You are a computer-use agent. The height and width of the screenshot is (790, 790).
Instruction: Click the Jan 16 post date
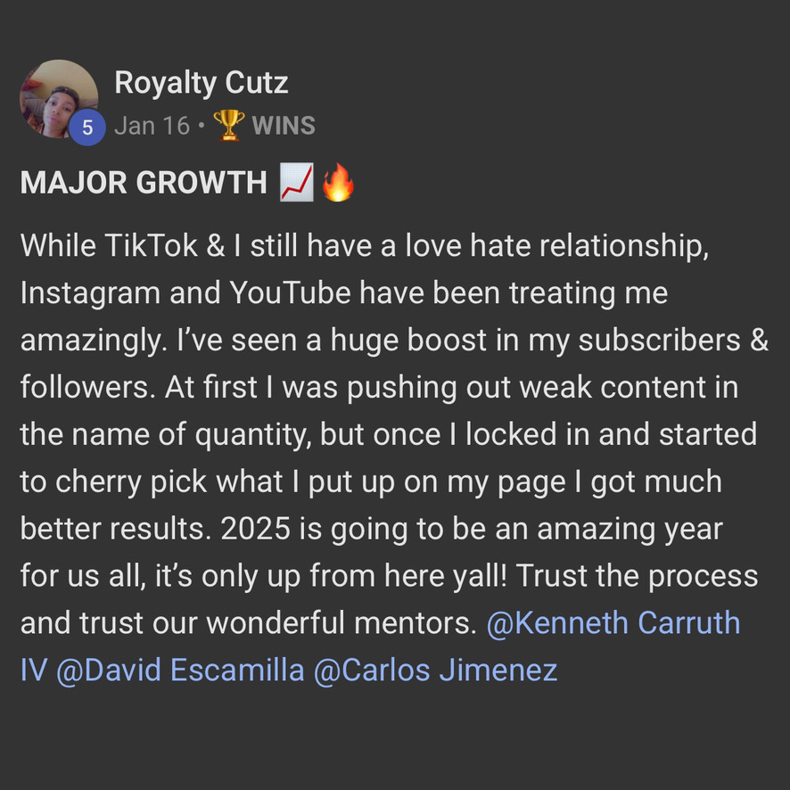152,126
